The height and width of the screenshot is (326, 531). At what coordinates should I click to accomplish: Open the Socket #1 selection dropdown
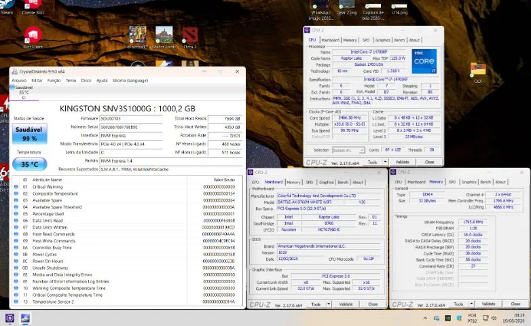tap(348, 150)
